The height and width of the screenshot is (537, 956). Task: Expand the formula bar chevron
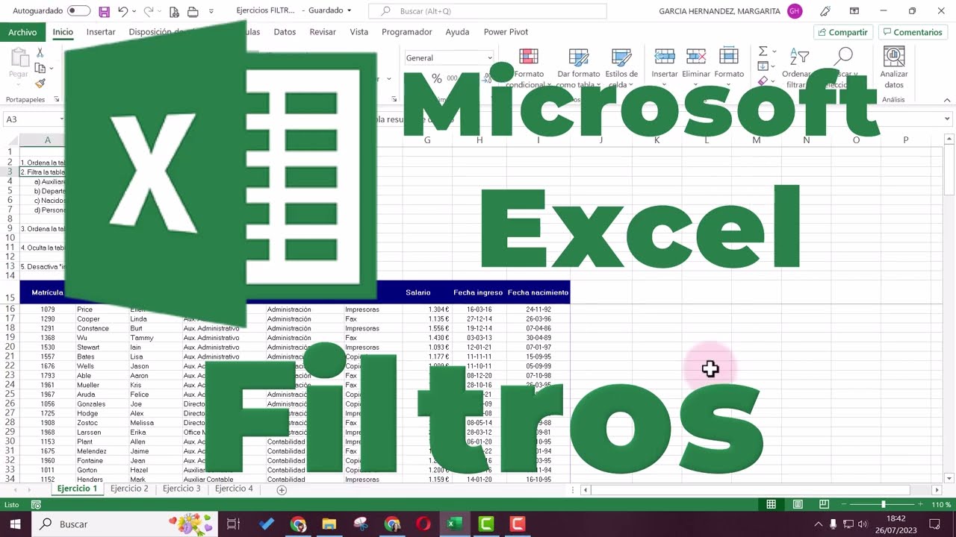(947, 119)
